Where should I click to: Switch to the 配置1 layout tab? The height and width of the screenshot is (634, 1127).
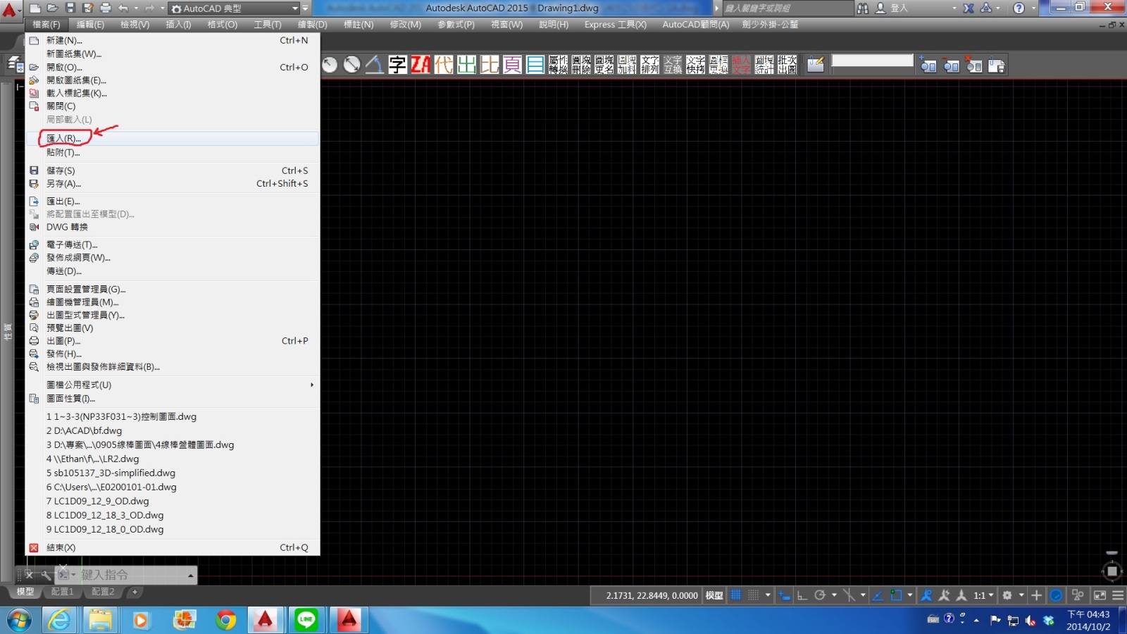(x=62, y=592)
